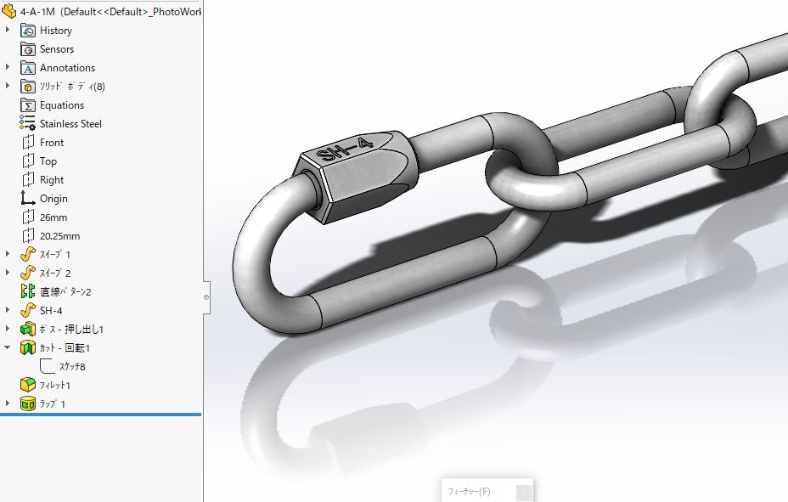Click the Sensors folder icon

28,49
